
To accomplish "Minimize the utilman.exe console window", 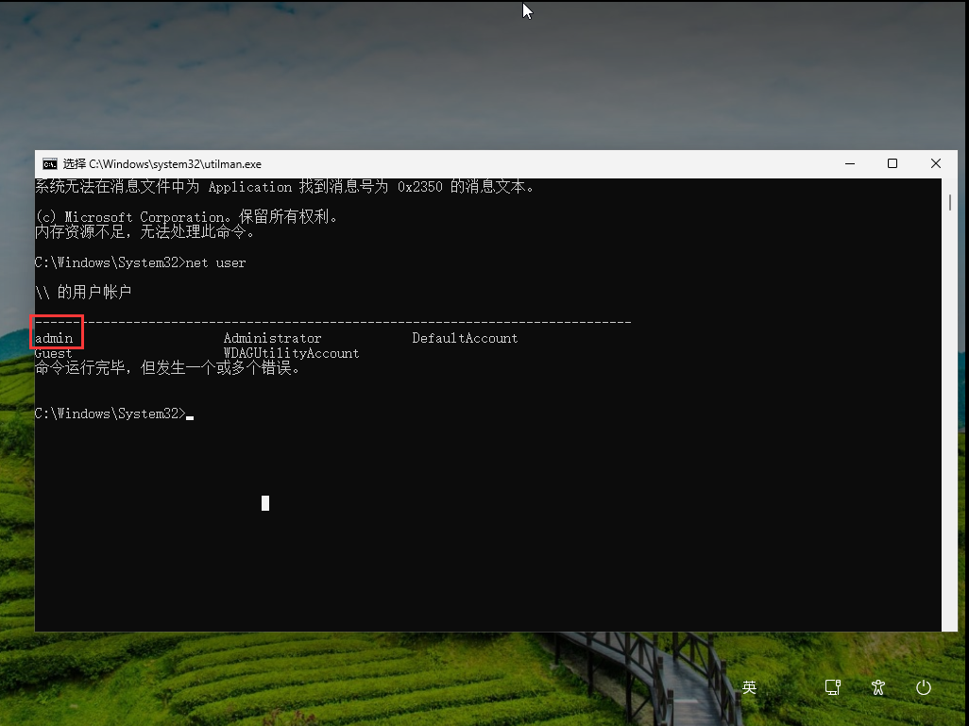I will [x=848, y=164].
